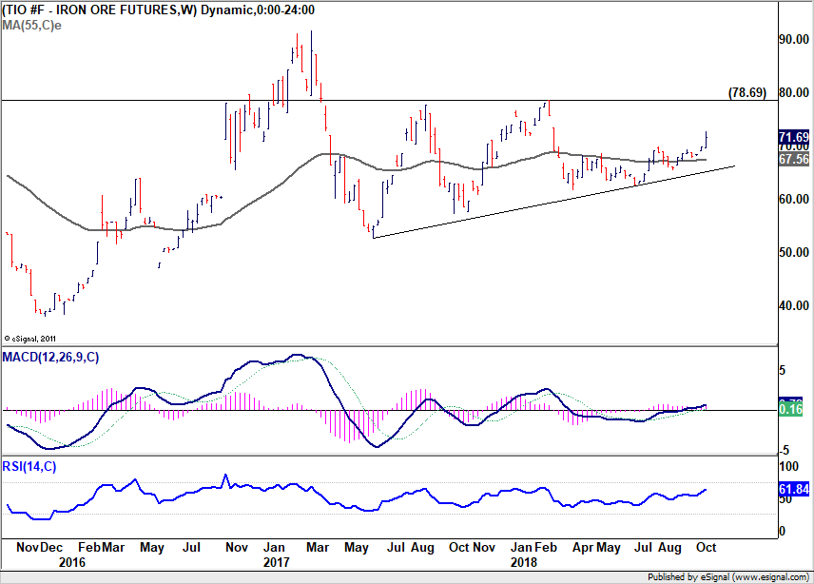
Task: Click the 67.56 moving average value tag
Action: [x=794, y=161]
